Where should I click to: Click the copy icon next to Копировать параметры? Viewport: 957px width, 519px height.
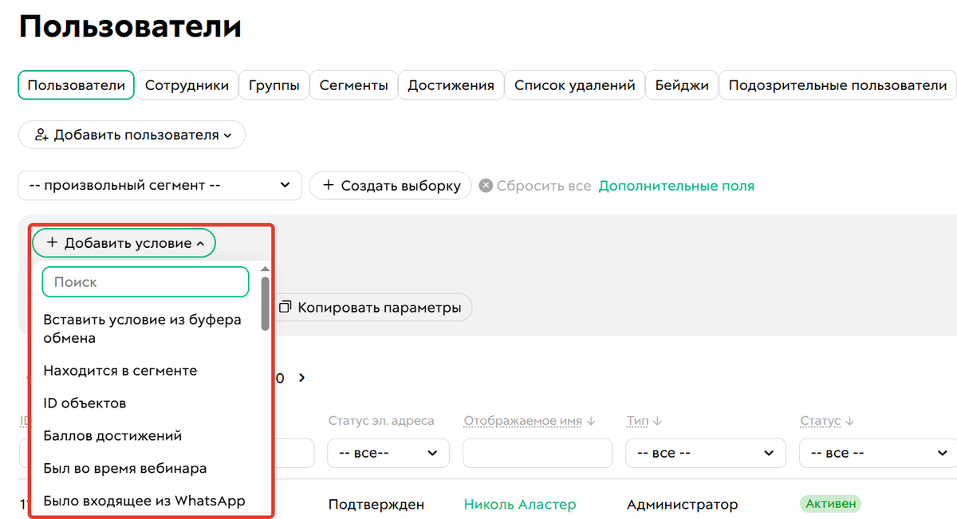(285, 307)
